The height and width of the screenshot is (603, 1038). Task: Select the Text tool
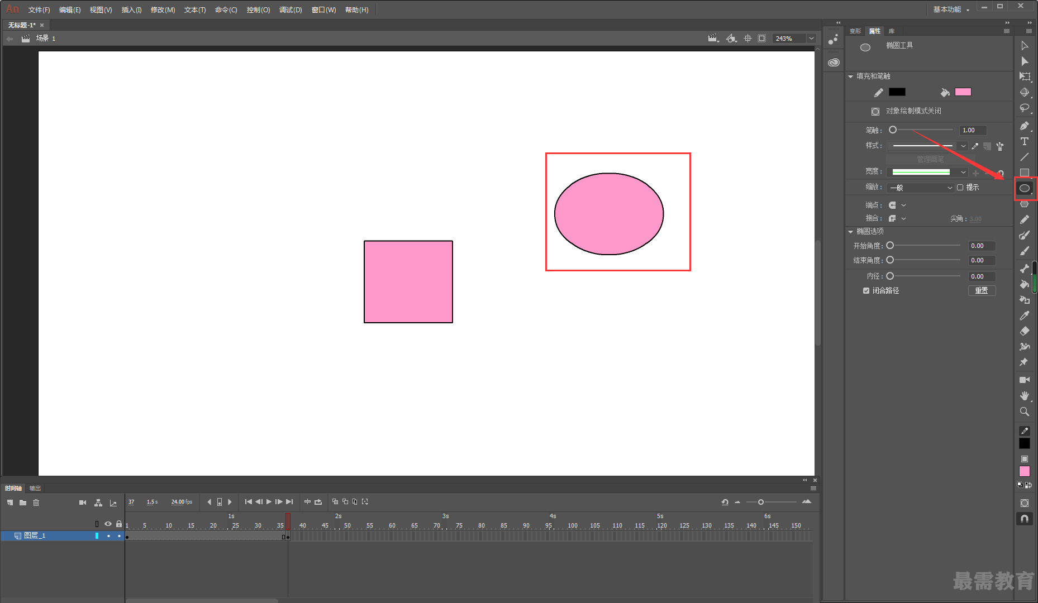pos(1024,142)
